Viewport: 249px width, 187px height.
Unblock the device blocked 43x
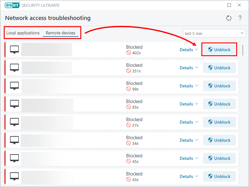[219, 176]
